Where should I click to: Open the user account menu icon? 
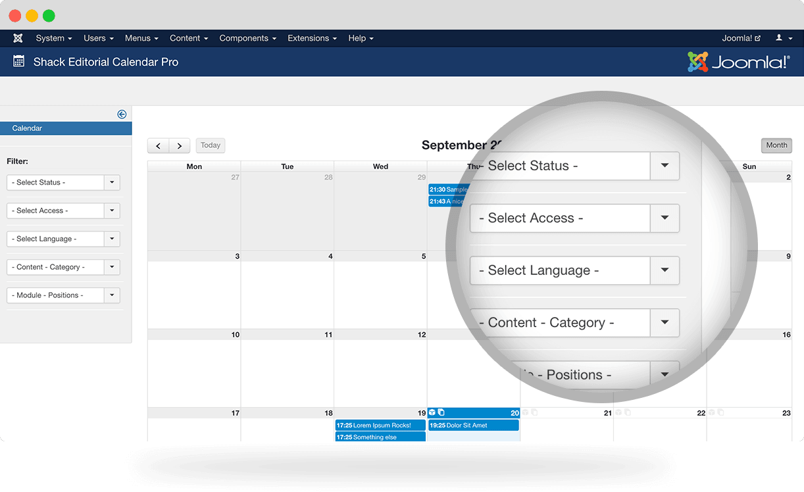(782, 38)
